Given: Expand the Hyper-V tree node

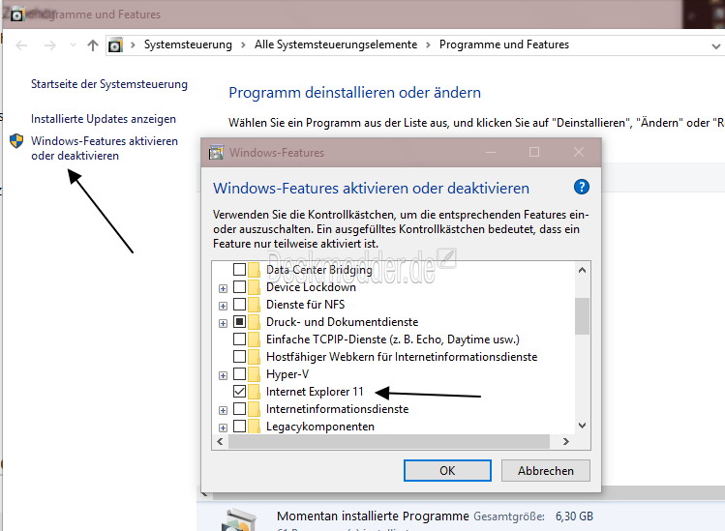Looking at the screenshot, I should (x=223, y=375).
